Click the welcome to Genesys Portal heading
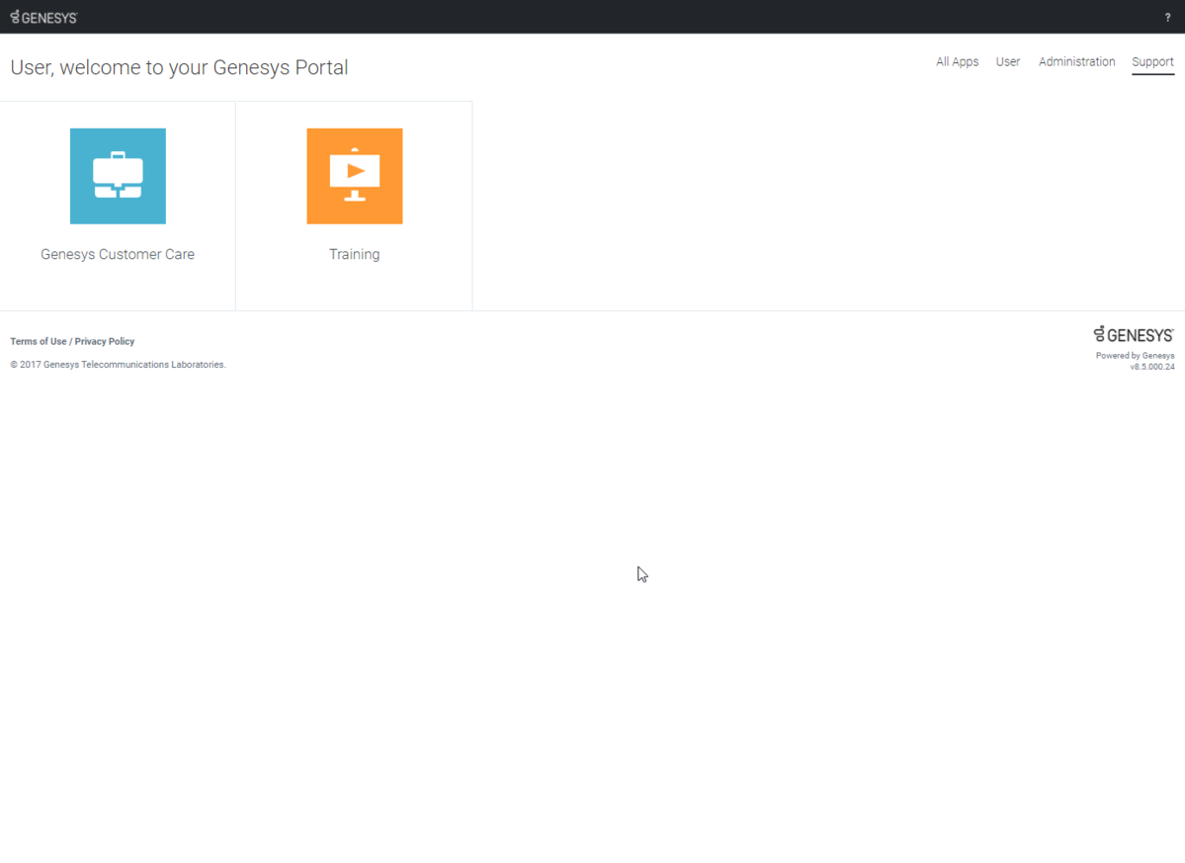1185x863 pixels. click(x=179, y=67)
